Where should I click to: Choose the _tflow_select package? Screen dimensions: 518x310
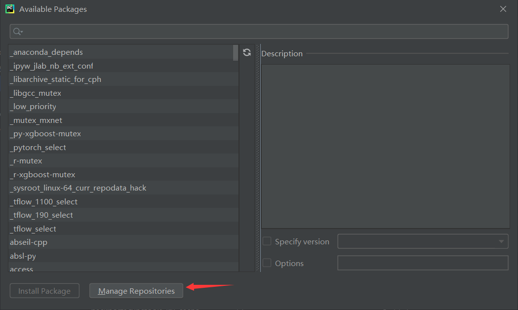[33, 229]
